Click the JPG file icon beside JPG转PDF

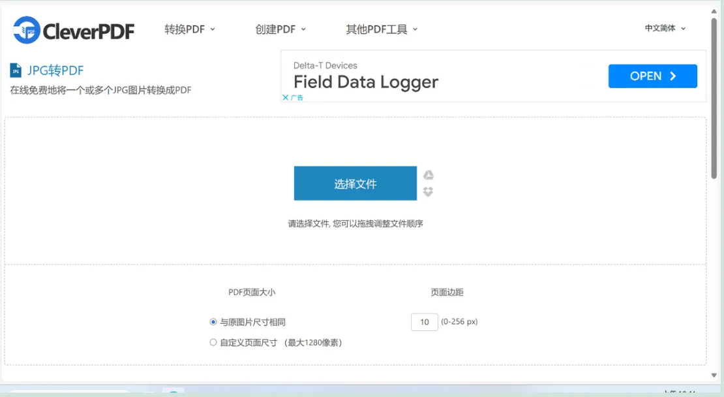[16, 71]
